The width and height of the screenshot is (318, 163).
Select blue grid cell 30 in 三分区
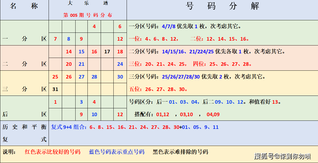(x=120, y=77)
